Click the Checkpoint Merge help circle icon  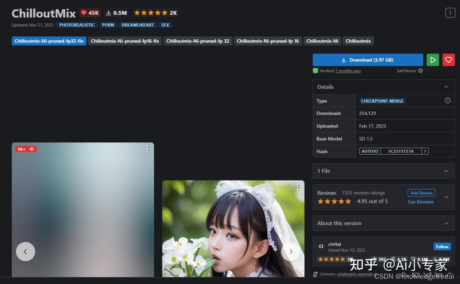448,100
